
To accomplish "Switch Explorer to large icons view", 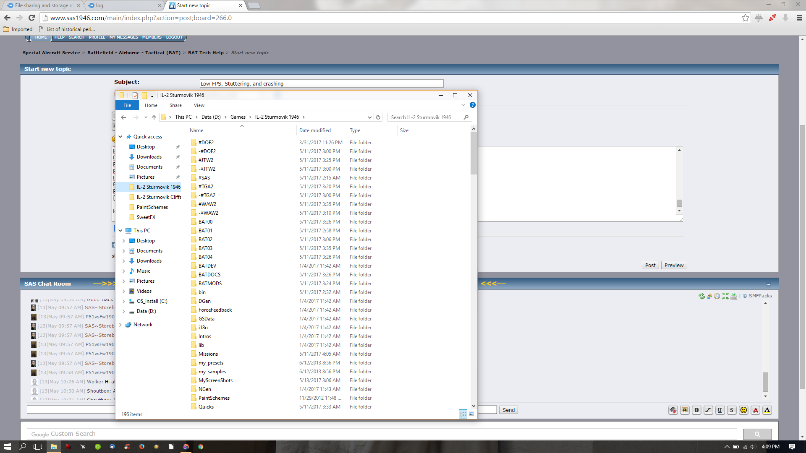I will [471, 414].
